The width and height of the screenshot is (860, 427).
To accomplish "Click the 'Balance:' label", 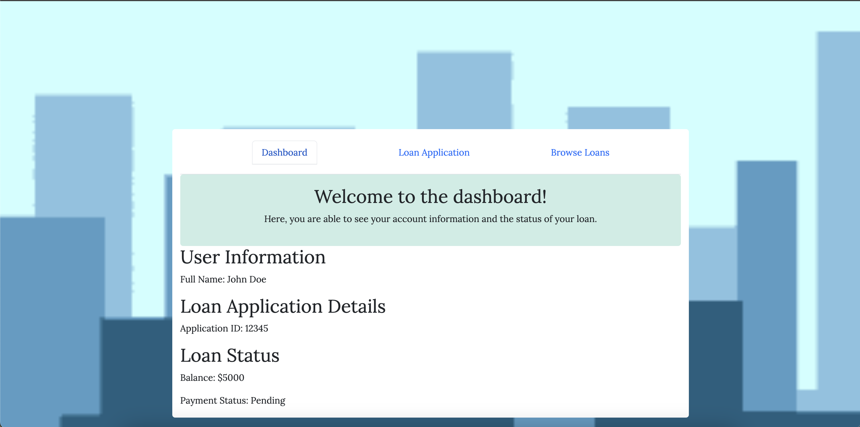I will pyautogui.click(x=198, y=378).
